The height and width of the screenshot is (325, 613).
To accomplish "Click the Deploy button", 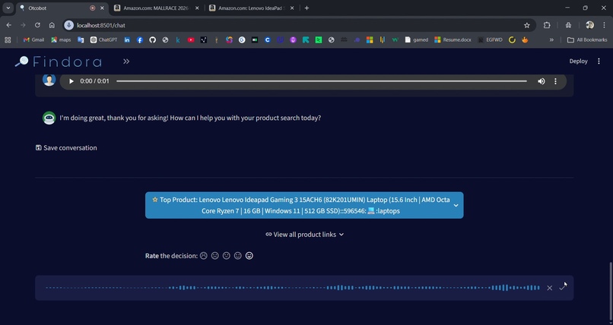I will pyautogui.click(x=578, y=62).
